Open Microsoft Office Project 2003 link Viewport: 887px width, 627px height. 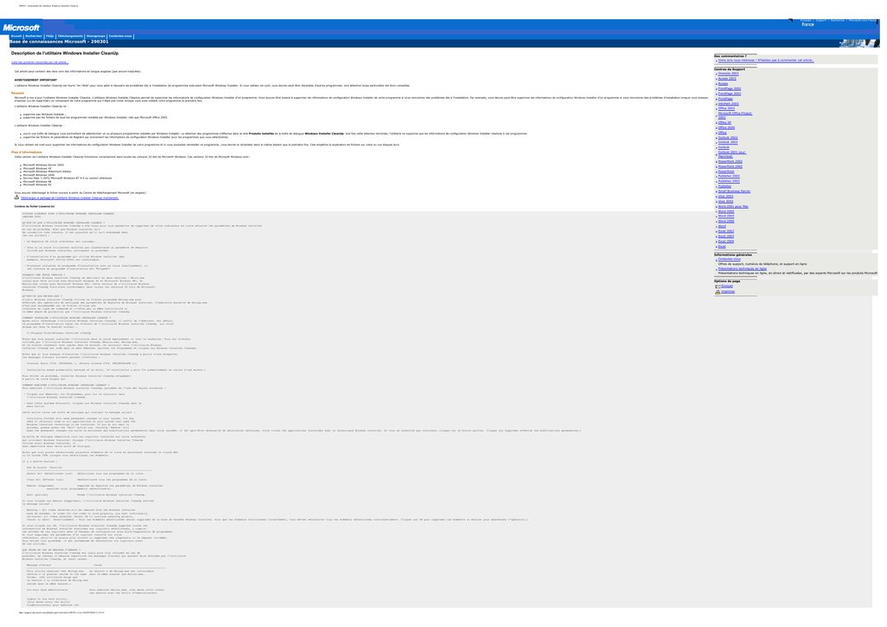coord(735,115)
